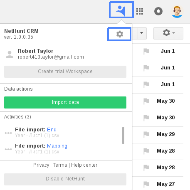Click the account avatar with headset

coord(177,11)
